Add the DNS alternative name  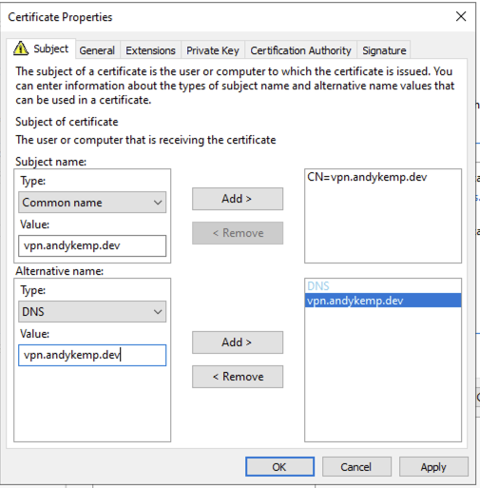pyautogui.click(x=238, y=342)
